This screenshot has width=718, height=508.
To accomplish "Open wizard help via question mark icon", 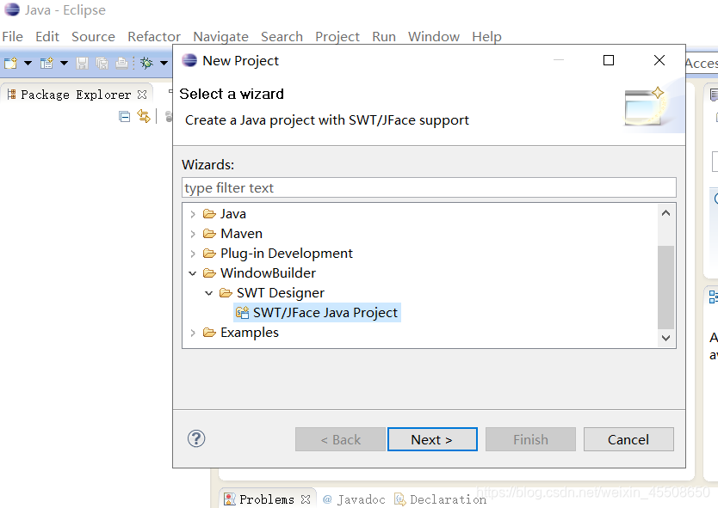I will [196, 439].
